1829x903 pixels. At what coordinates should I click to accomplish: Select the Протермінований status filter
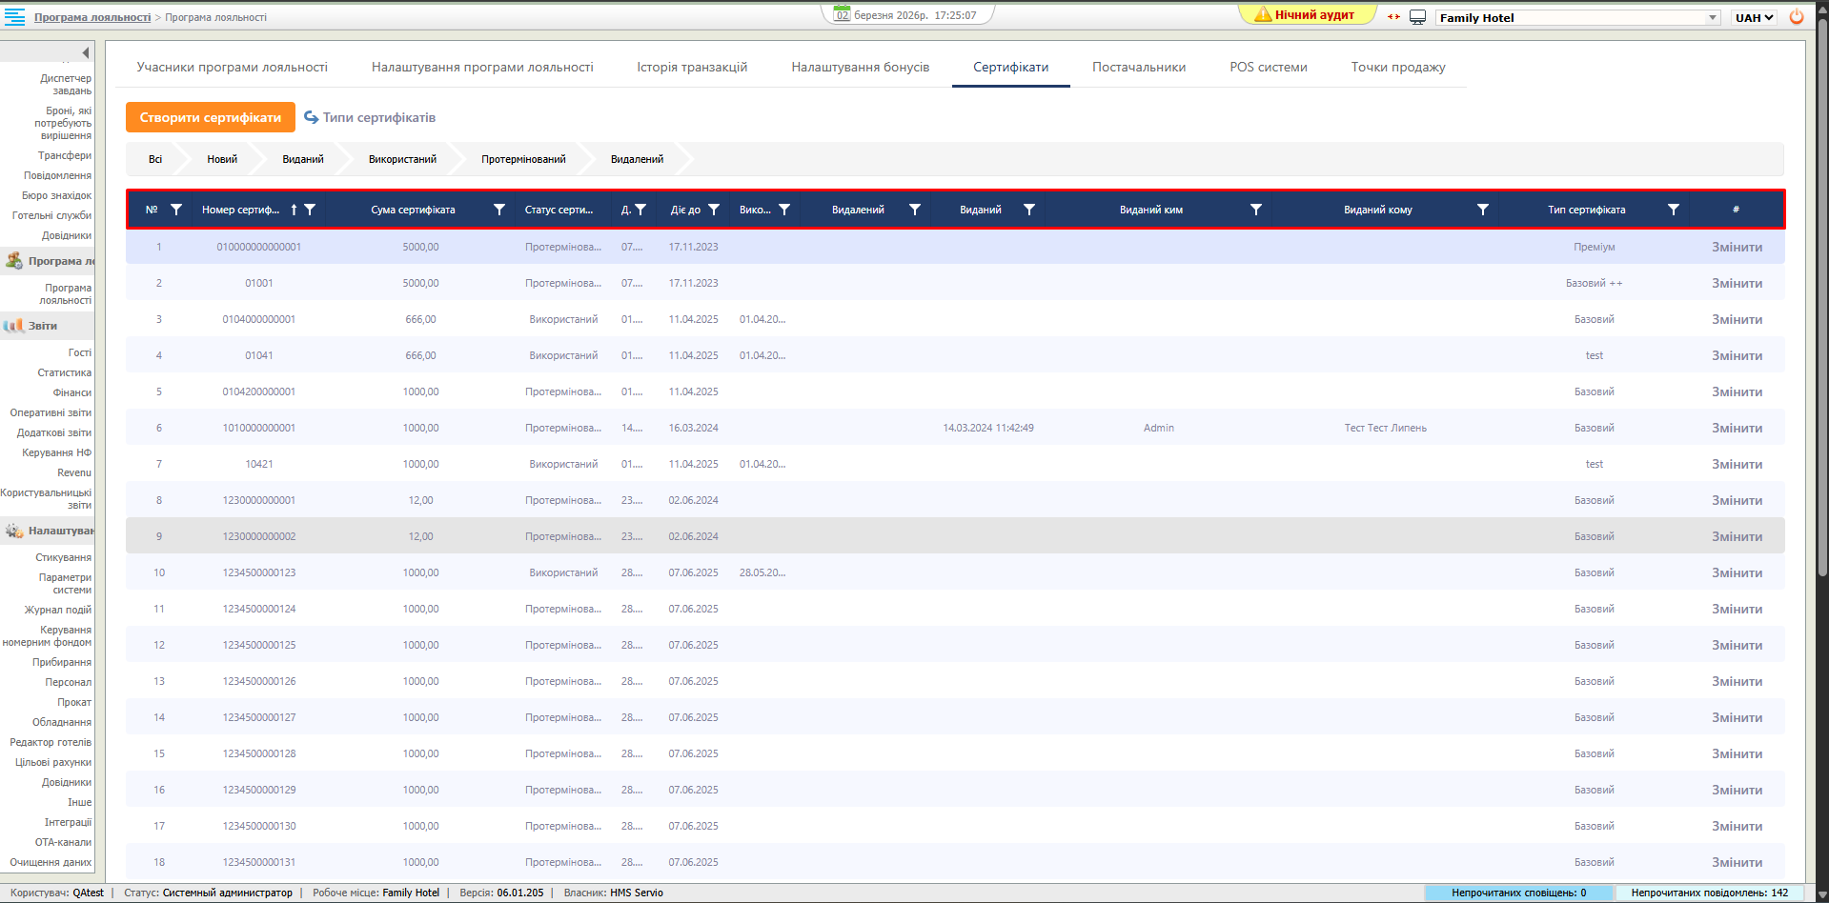[x=523, y=159]
